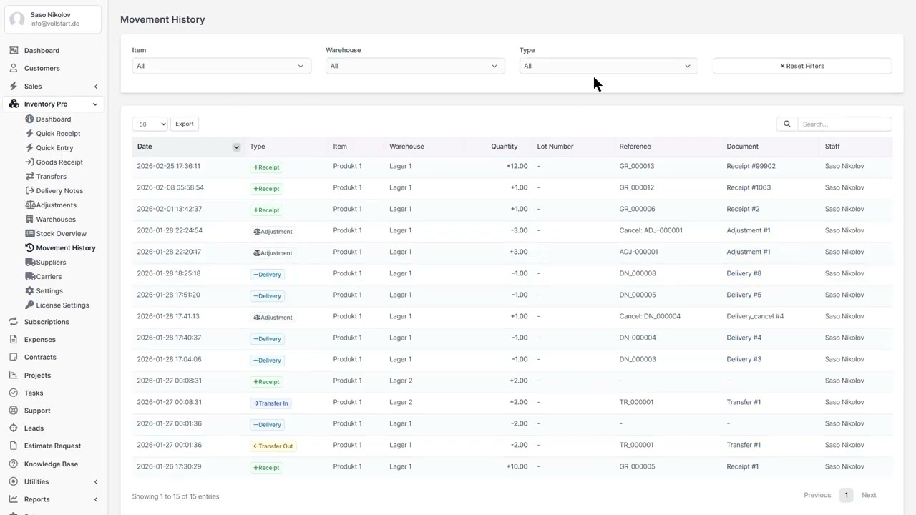916x515 pixels.
Task: Open Saso Nikolov profile at top
Action: pyautogui.click(x=53, y=19)
